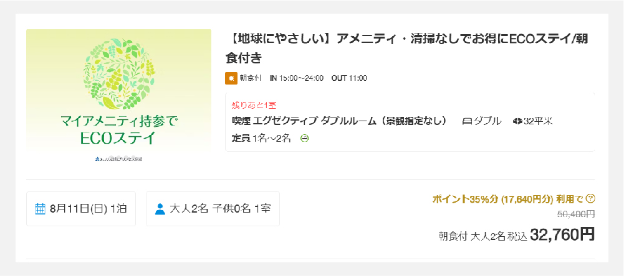The width and height of the screenshot is (624, 276).
Task: Click the IN 15:00~24:00 check-in time
Action: tap(296, 78)
